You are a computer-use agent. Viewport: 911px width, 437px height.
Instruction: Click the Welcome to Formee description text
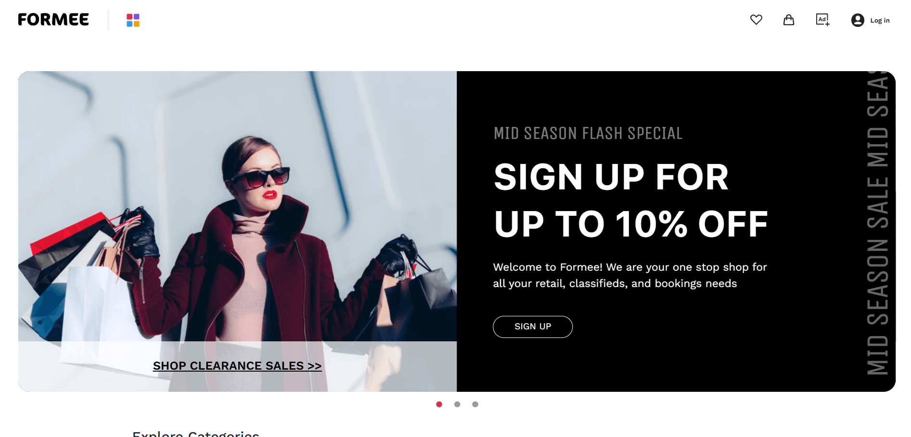(630, 275)
